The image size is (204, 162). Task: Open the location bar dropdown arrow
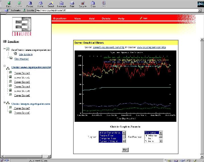200,10
